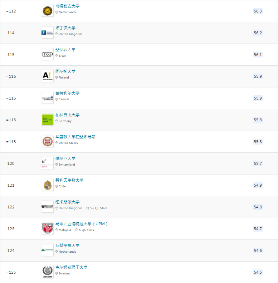Click the 5+ QS Stars badge
The height and width of the screenshot is (283, 278).
pyautogui.click(x=97, y=208)
